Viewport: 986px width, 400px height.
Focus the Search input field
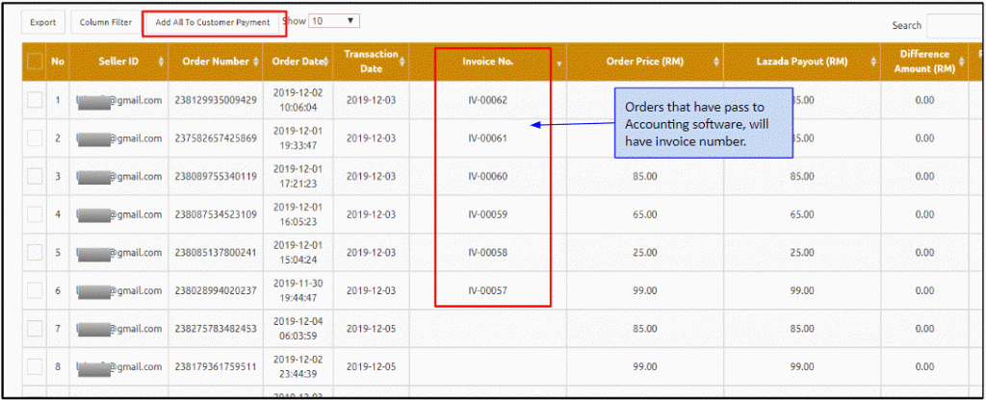click(954, 26)
